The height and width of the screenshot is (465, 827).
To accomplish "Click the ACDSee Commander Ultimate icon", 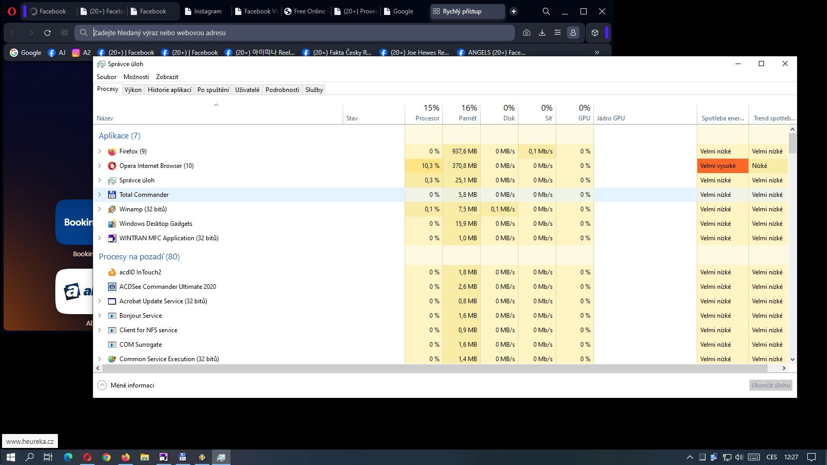I will (x=112, y=287).
